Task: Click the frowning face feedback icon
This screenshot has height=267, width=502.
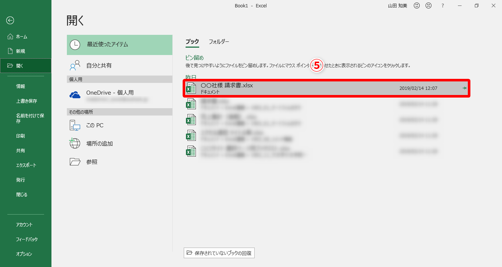Action: 429,6
